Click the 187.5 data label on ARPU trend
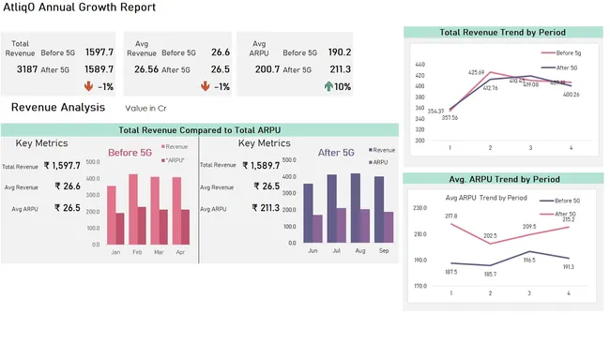 (451, 273)
